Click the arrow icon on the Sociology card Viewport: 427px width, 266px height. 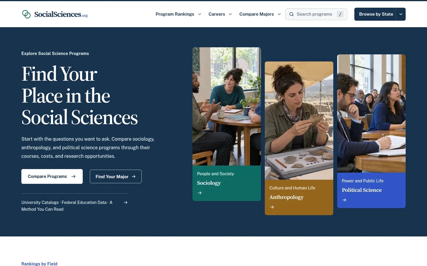200,193
